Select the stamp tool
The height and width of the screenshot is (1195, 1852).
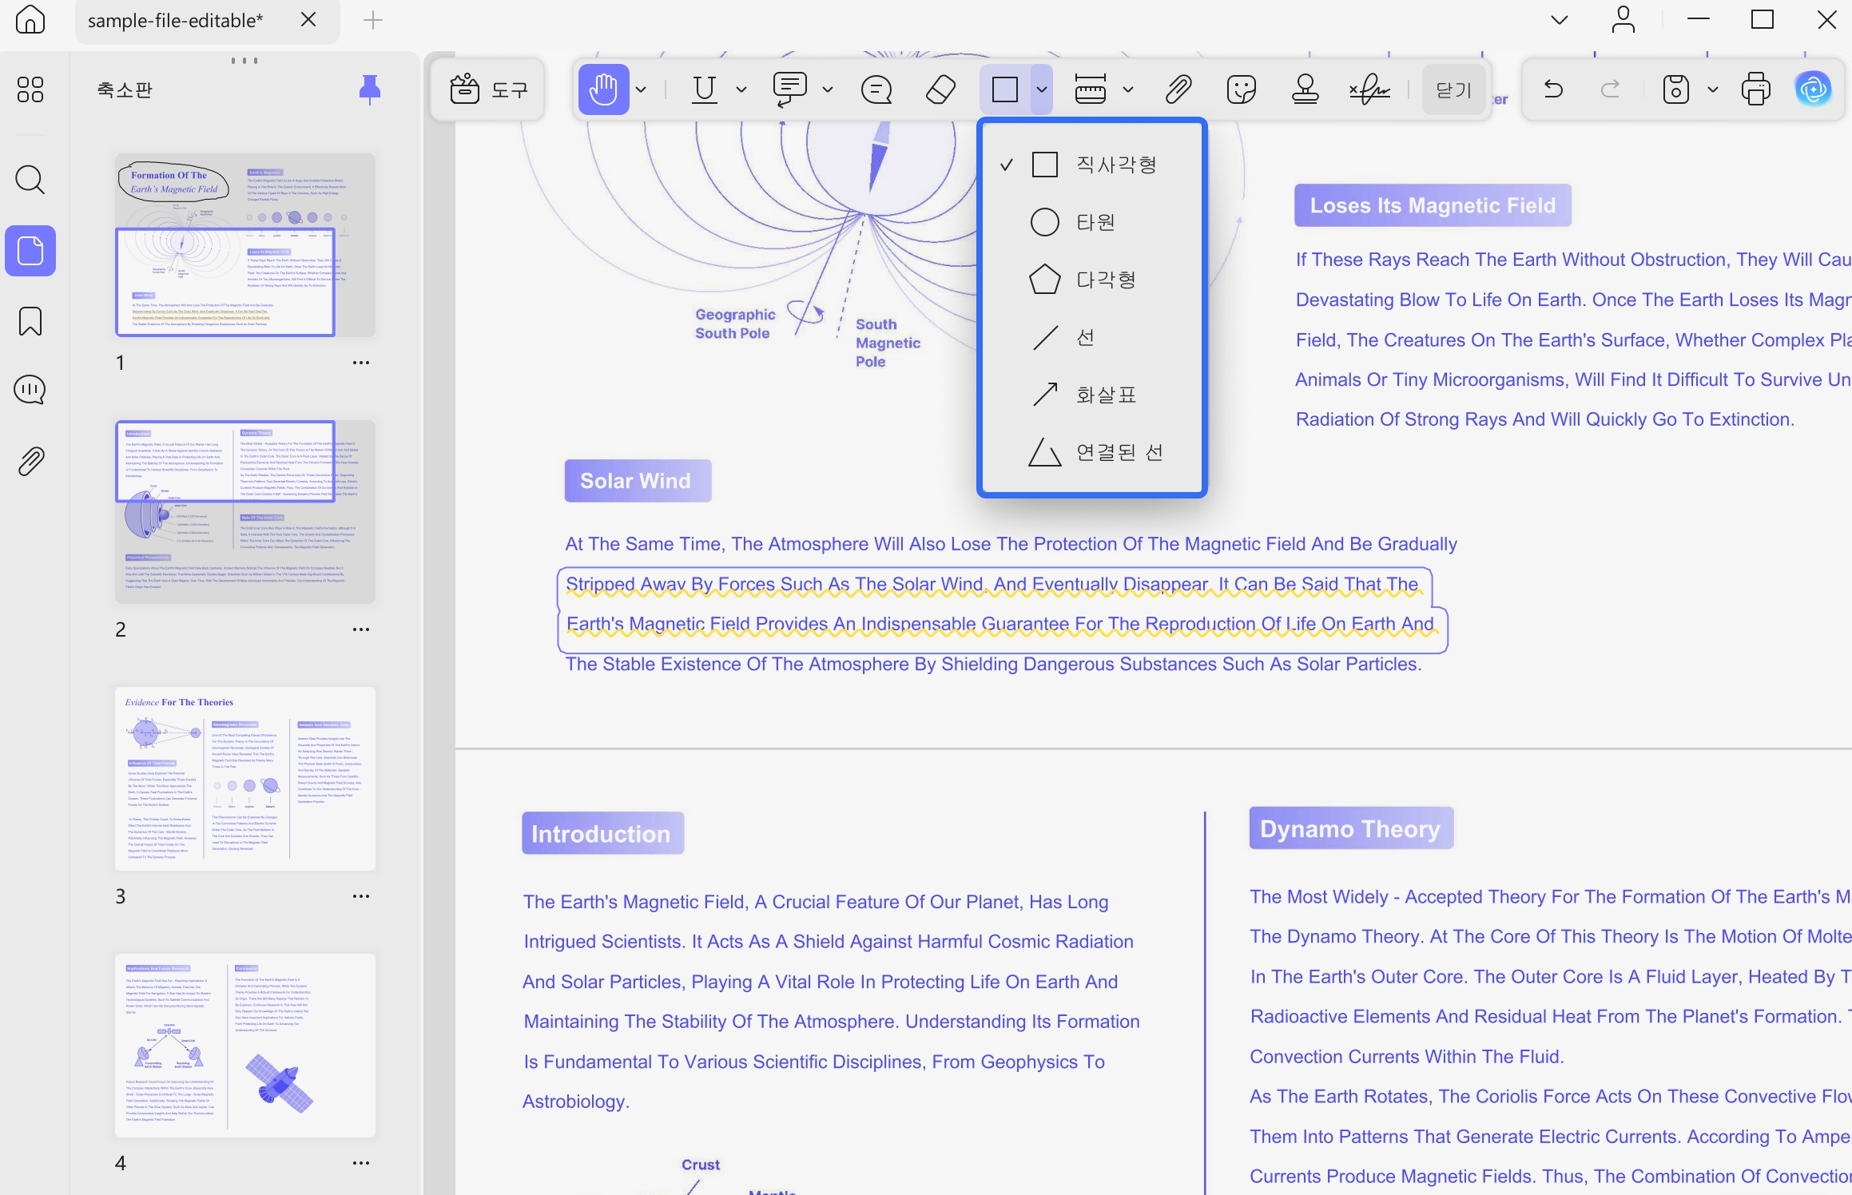[1305, 89]
